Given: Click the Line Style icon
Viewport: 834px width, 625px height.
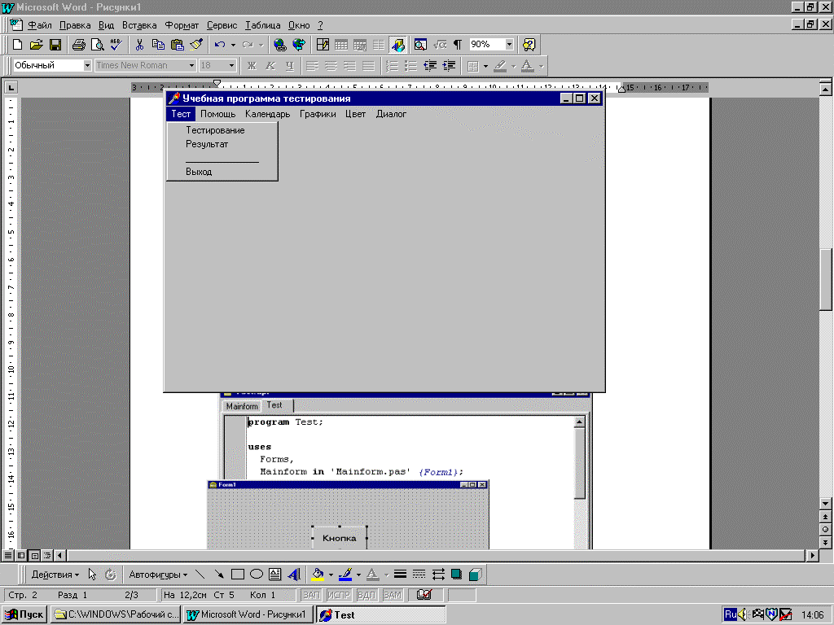Looking at the screenshot, I should (x=400, y=575).
